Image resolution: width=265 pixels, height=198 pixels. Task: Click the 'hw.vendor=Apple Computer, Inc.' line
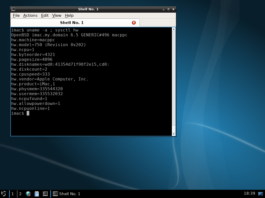click(x=50, y=79)
